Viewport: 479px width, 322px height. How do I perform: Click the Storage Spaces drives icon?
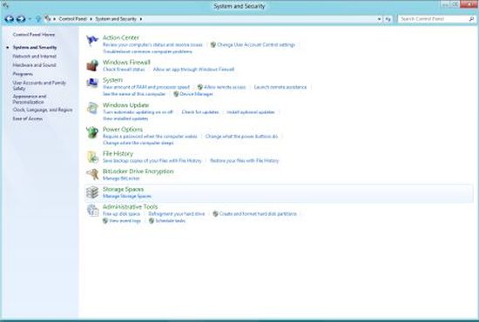[x=92, y=192]
